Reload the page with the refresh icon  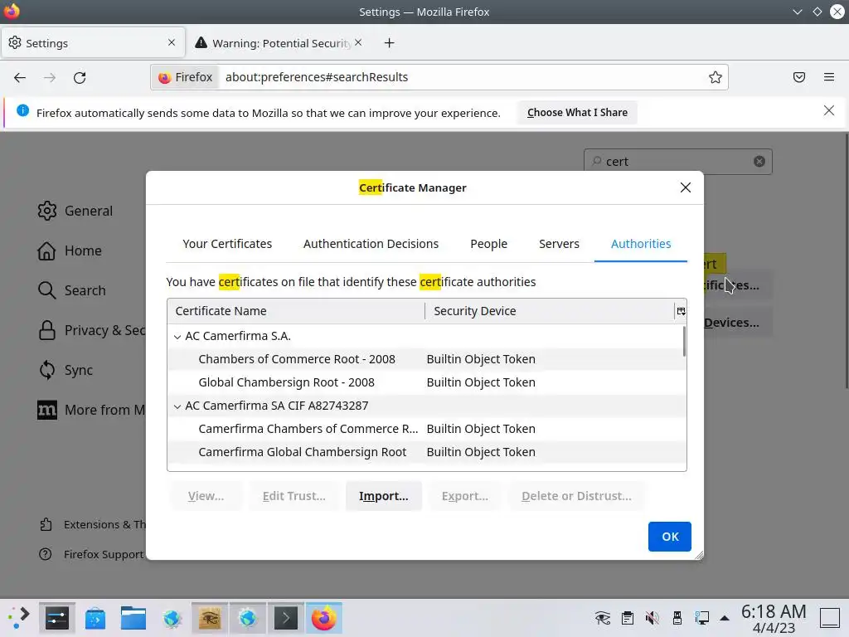pyautogui.click(x=80, y=77)
